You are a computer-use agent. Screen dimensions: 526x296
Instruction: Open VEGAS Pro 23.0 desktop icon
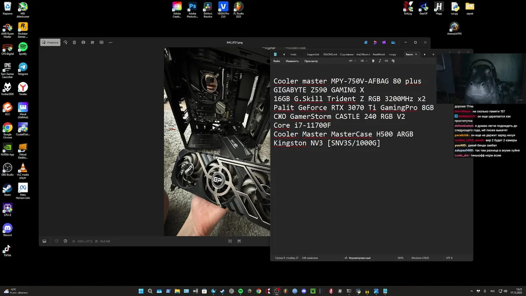click(x=223, y=10)
